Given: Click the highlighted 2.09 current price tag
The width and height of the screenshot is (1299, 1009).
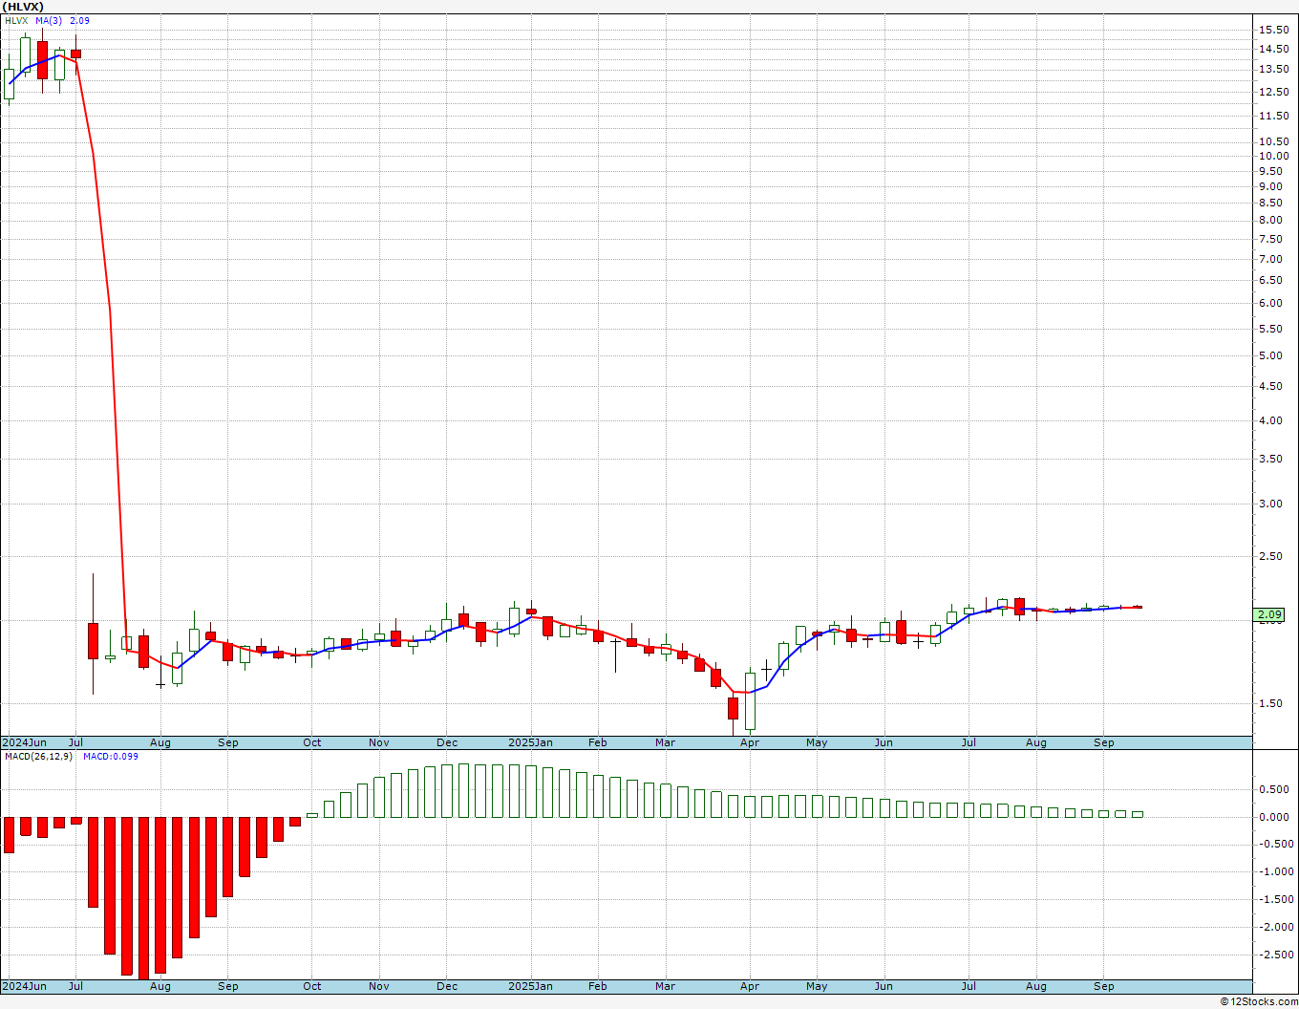Looking at the screenshot, I should 1270,614.
